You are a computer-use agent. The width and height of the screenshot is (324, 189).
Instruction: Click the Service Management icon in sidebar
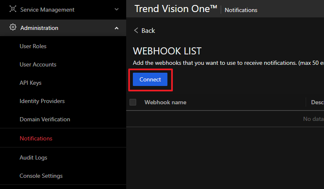(x=13, y=9)
